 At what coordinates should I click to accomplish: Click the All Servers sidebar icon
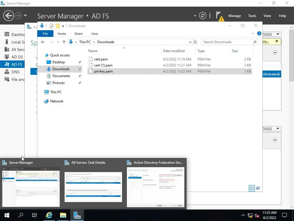point(7,49)
